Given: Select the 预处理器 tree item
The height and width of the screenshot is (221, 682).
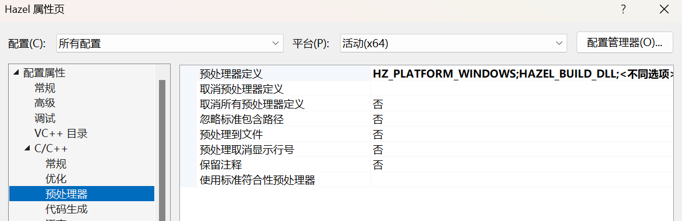Looking at the screenshot, I should (82, 194).
